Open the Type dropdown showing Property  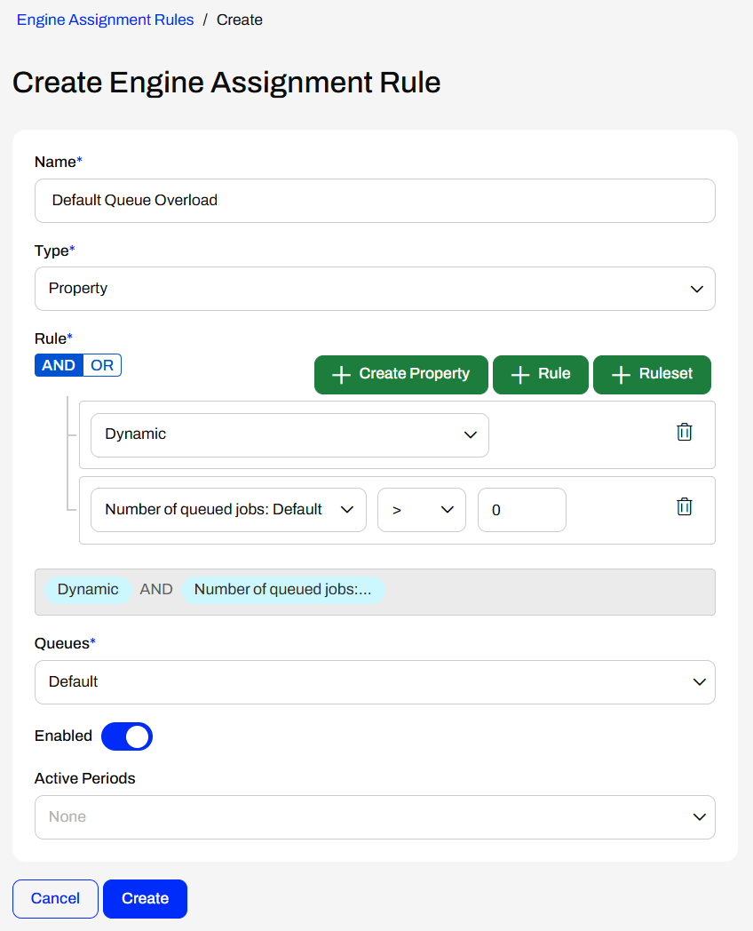tap(375, 289)
